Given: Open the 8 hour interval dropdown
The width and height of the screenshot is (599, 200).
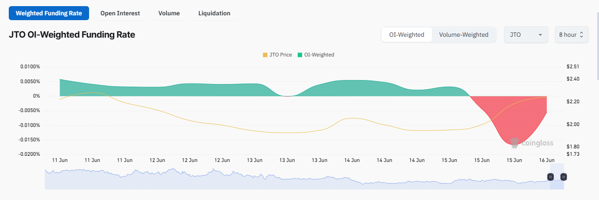Looking at the screenshot, I should (x=571, y=35).
